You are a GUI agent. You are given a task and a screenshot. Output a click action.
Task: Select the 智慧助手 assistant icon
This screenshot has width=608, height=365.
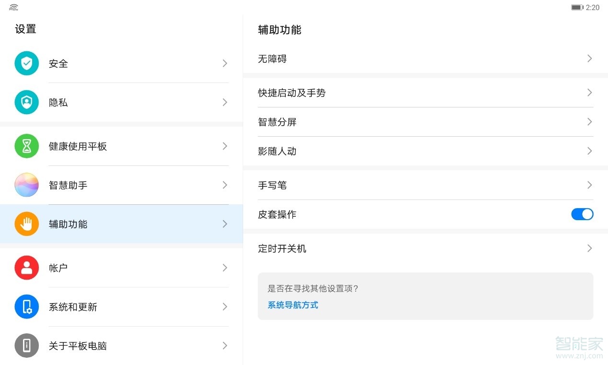coord(26,185)
